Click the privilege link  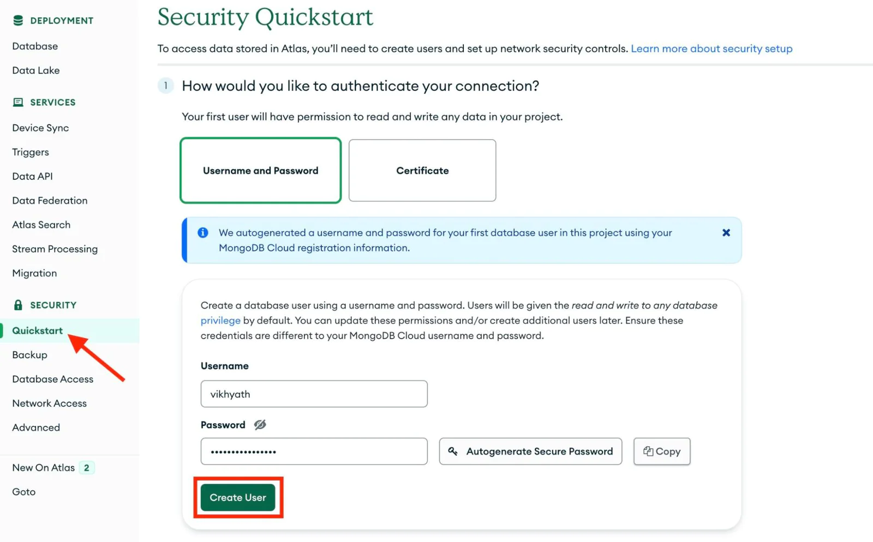pyautogui.click(x=220, y=321)
